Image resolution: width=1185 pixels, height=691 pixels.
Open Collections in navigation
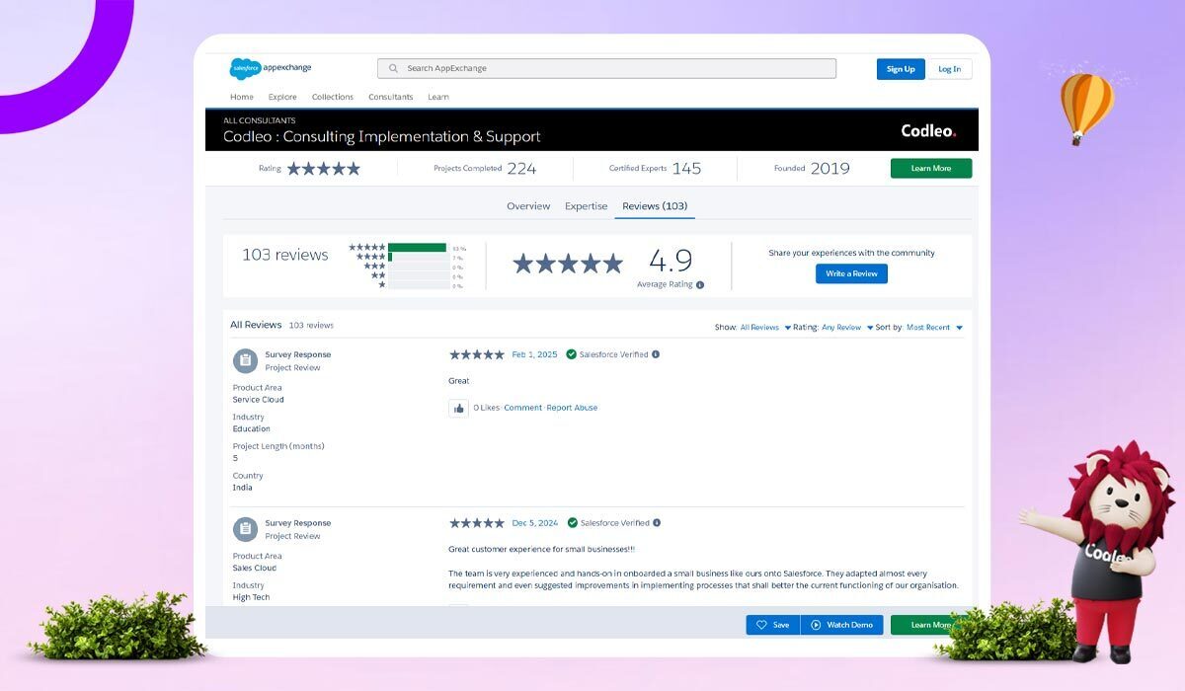click(x=333, y=97)
